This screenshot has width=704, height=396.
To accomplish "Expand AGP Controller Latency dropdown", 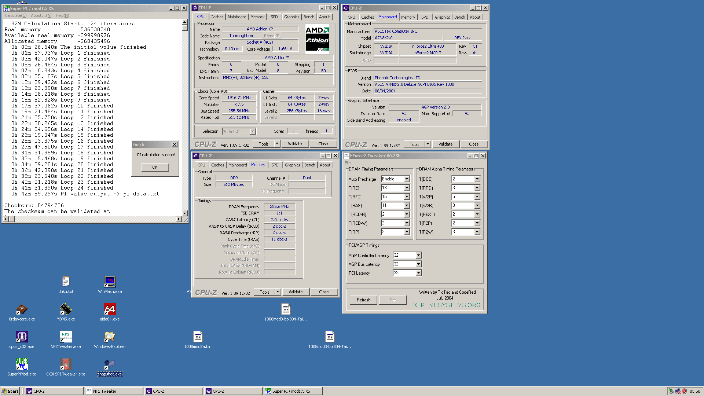I will (418, 255).
